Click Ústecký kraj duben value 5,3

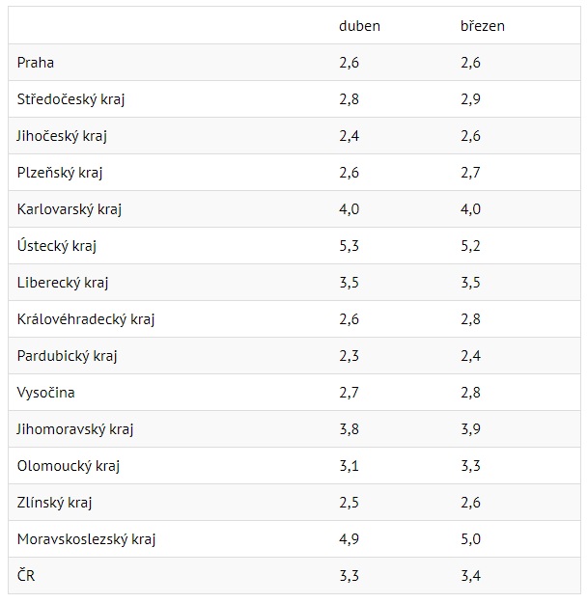click(x=349, y=246)
